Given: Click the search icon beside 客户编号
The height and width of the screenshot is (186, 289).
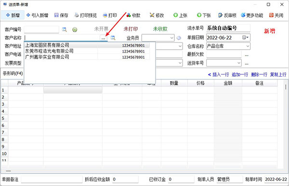Looking at the screenshot, I should coord(65,29).
